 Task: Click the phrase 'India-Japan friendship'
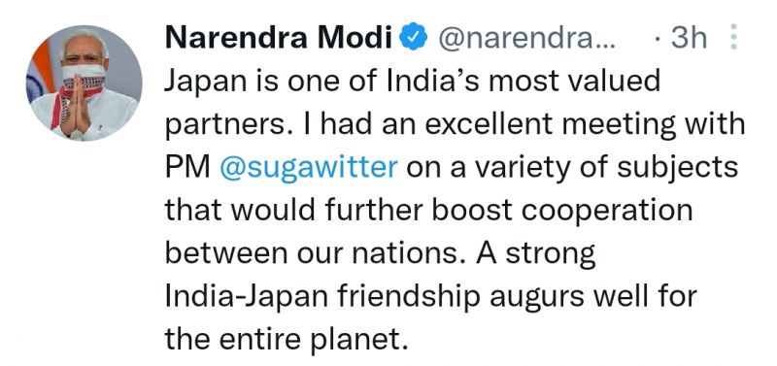pos(322,296)
